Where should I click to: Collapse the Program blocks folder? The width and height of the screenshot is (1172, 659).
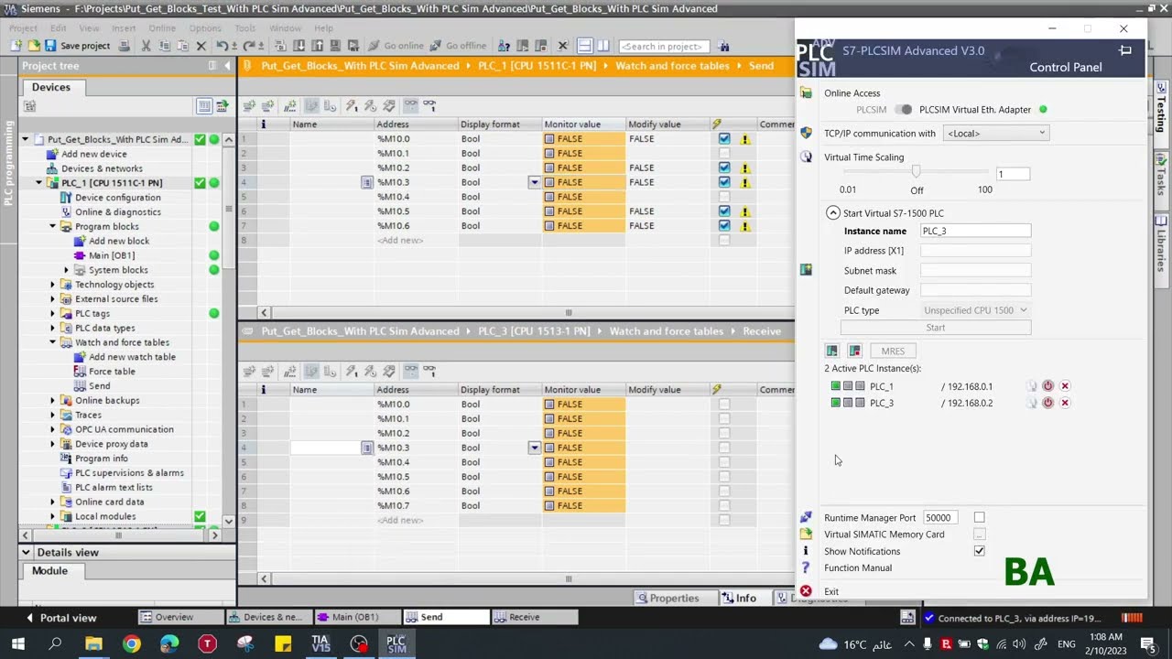[53, 226]
